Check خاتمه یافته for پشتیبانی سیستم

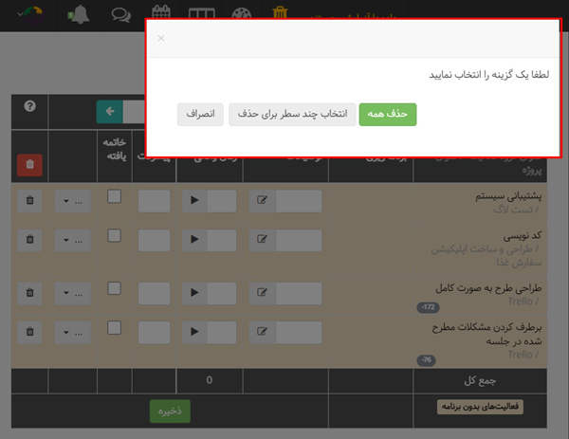(x=115, y=196)
